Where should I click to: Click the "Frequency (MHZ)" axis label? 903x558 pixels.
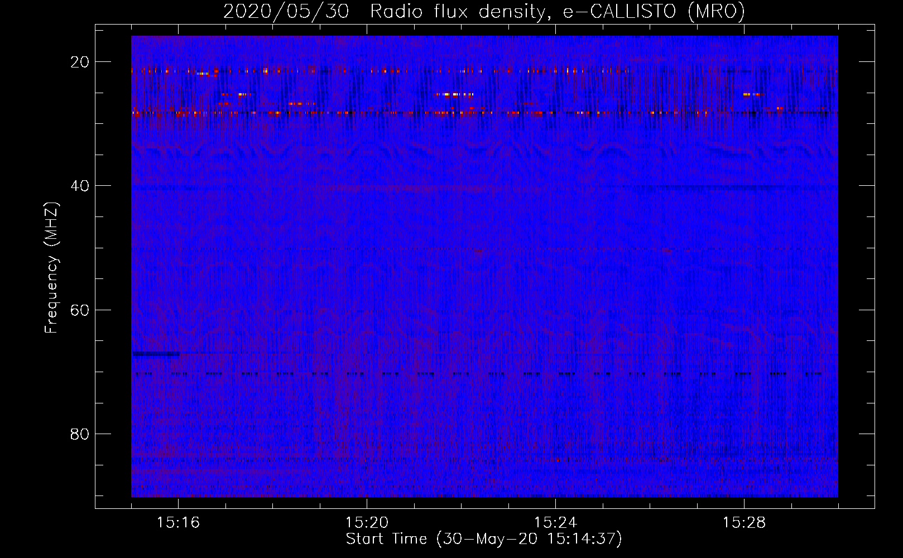(x=51, y=268)
